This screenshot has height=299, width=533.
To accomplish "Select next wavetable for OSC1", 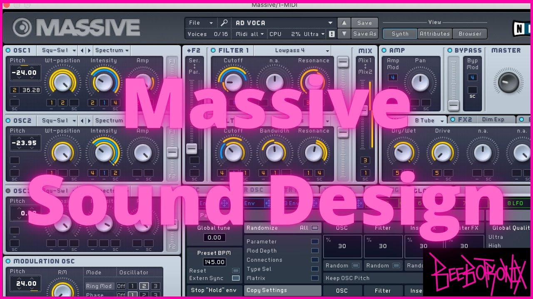I will coord(88,51).
